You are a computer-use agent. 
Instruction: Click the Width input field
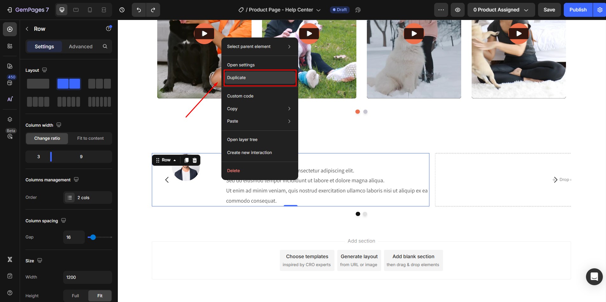[87, 277]
